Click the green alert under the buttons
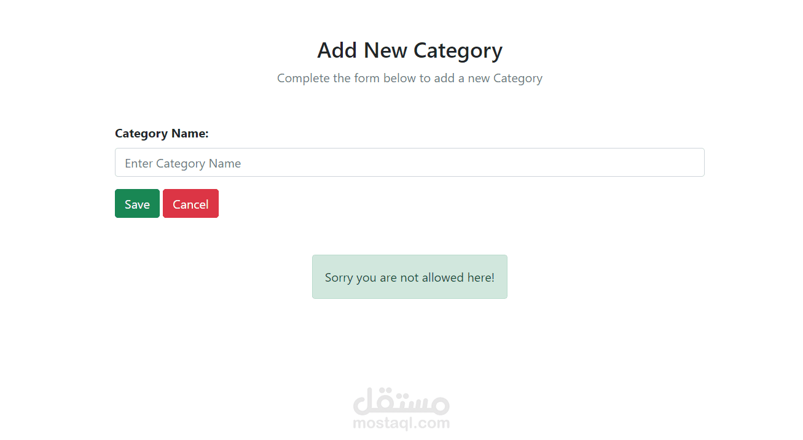This screenshot has height=440, width=803. coord(409,277)
